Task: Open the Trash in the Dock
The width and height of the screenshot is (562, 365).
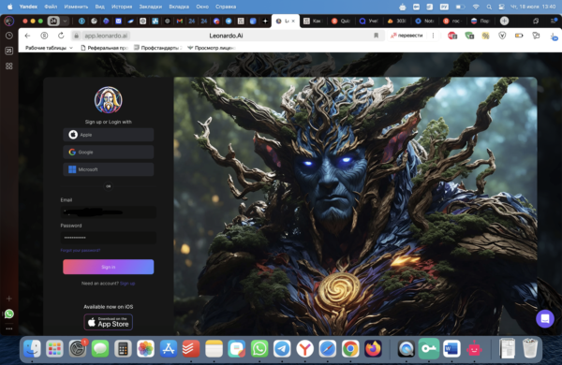Action: [x=529, y=348]
